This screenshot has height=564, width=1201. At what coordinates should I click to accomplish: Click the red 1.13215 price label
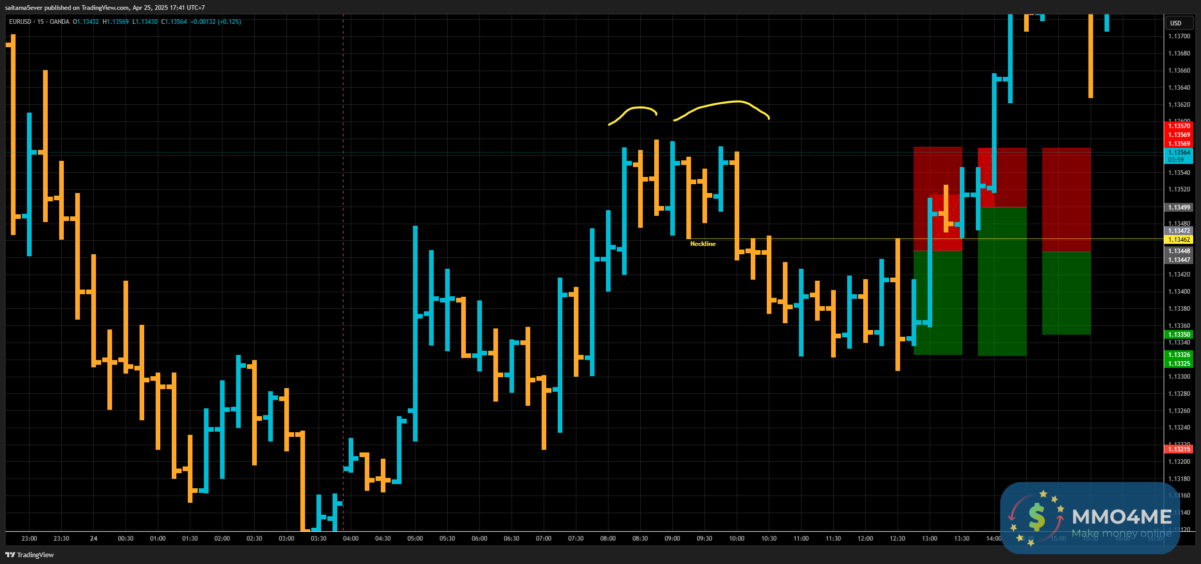pyautogui.click(x=1179, y=449)
